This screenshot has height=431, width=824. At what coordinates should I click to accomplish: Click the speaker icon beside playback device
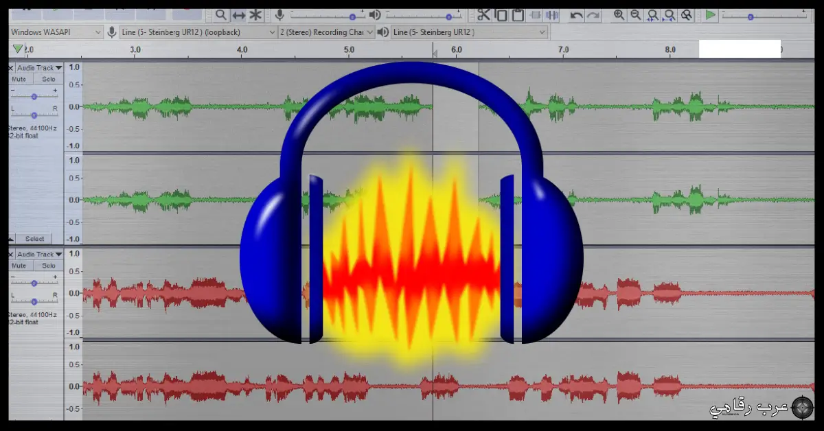[383, 32]
